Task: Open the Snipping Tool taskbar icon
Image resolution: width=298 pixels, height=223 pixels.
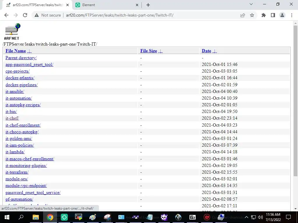Action: coord(107,217)
